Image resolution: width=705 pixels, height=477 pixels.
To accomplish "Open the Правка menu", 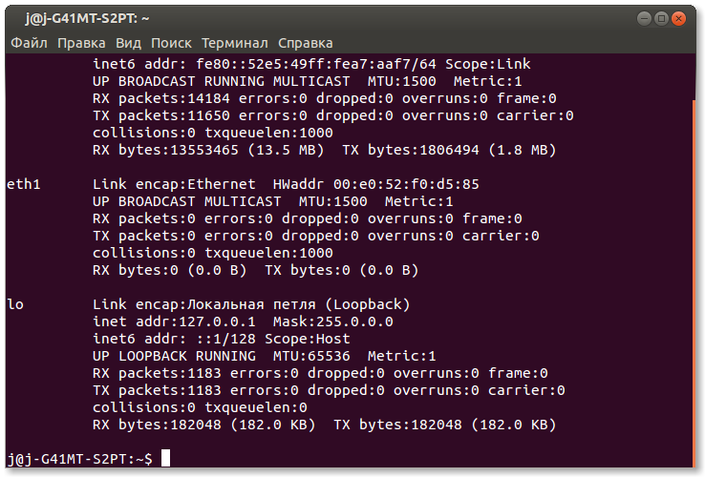I will 81,43.
